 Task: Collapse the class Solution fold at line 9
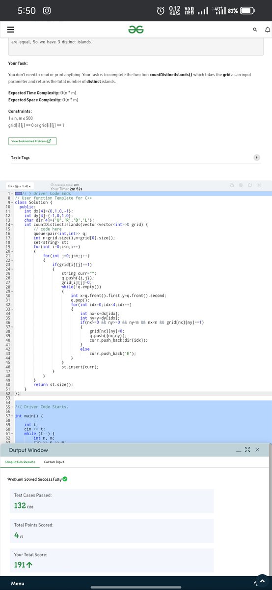(x=12, y=203)
